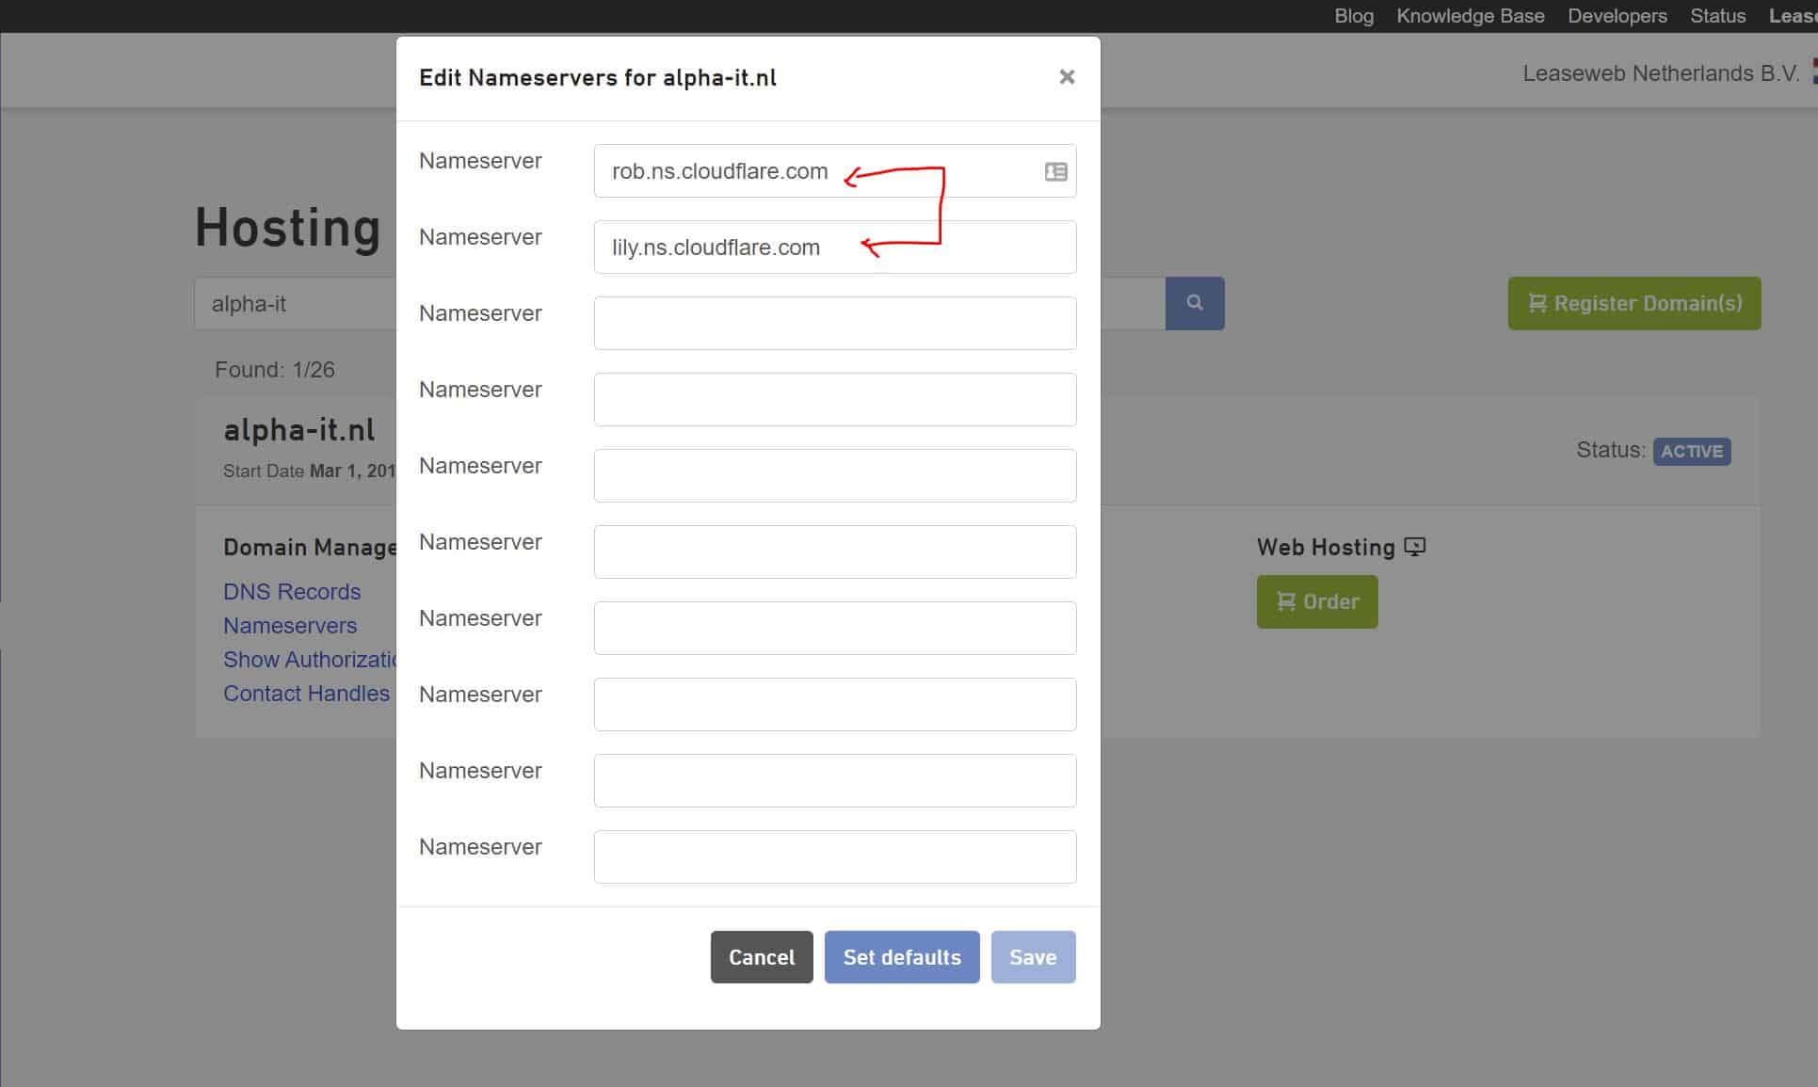This screenshot has width=1818, height=1087.
Task: Open the Status page link in top bar
Action: coord(1717,16)
